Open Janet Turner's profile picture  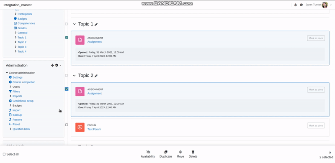pyautogui.click(x=325, y=5)
